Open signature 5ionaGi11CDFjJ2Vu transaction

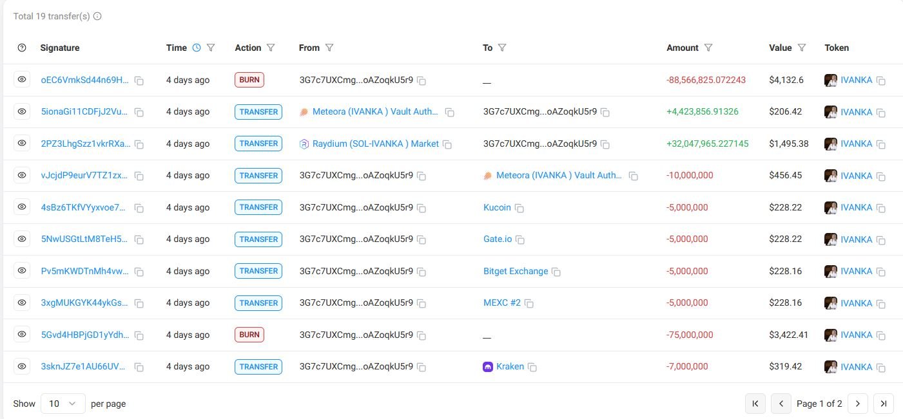(84, 111)
